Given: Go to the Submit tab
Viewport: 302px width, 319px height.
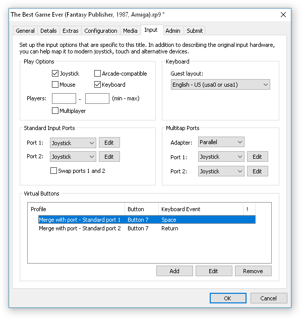Looking at the screenshot, I should point(195,31).
